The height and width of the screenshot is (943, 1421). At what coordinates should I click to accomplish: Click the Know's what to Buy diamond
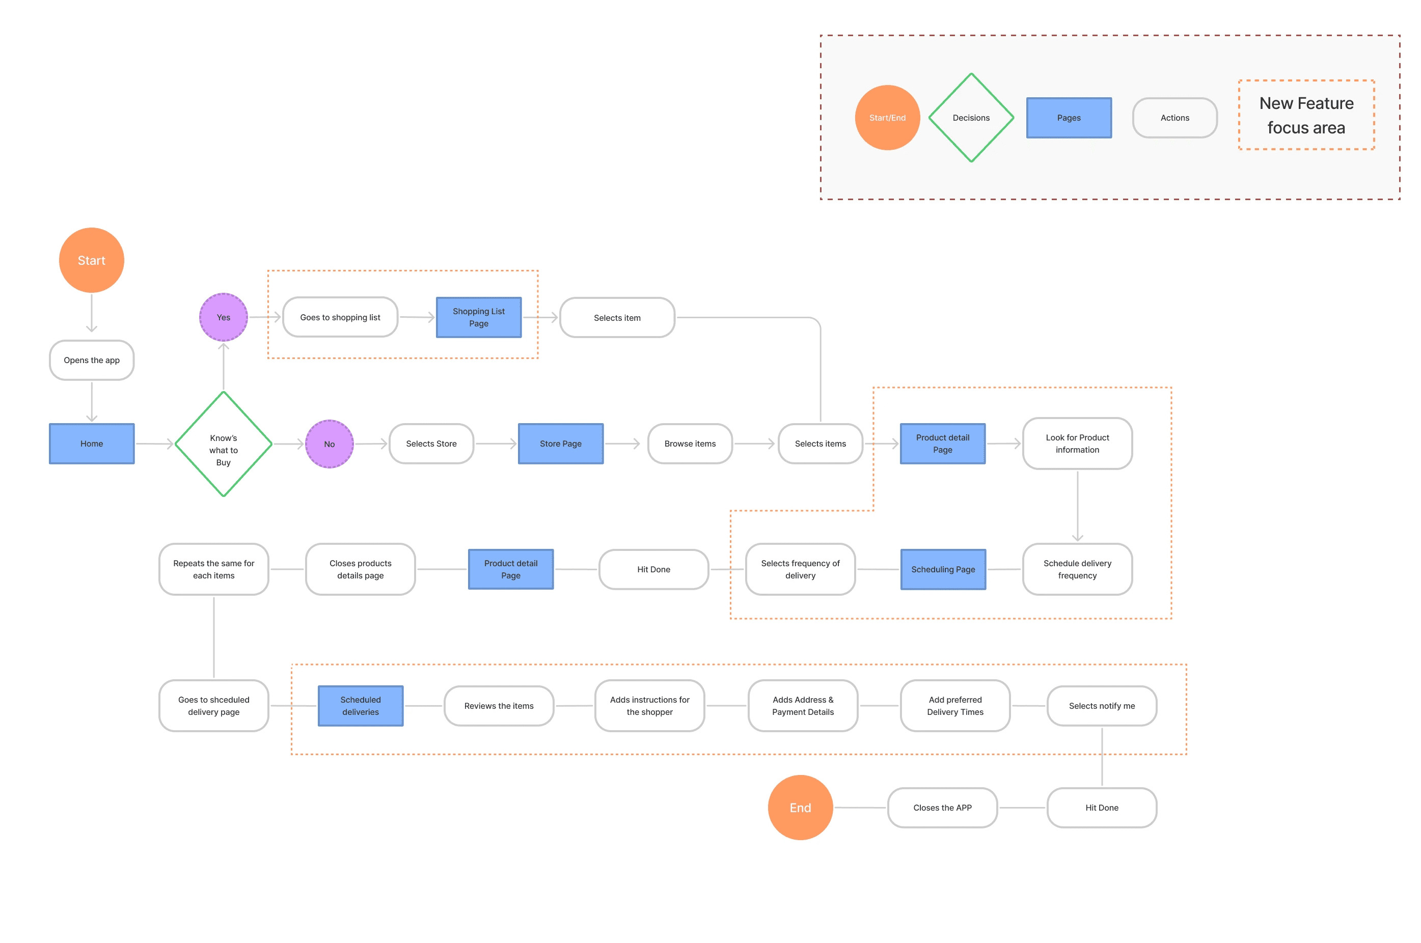pos(223,444)
